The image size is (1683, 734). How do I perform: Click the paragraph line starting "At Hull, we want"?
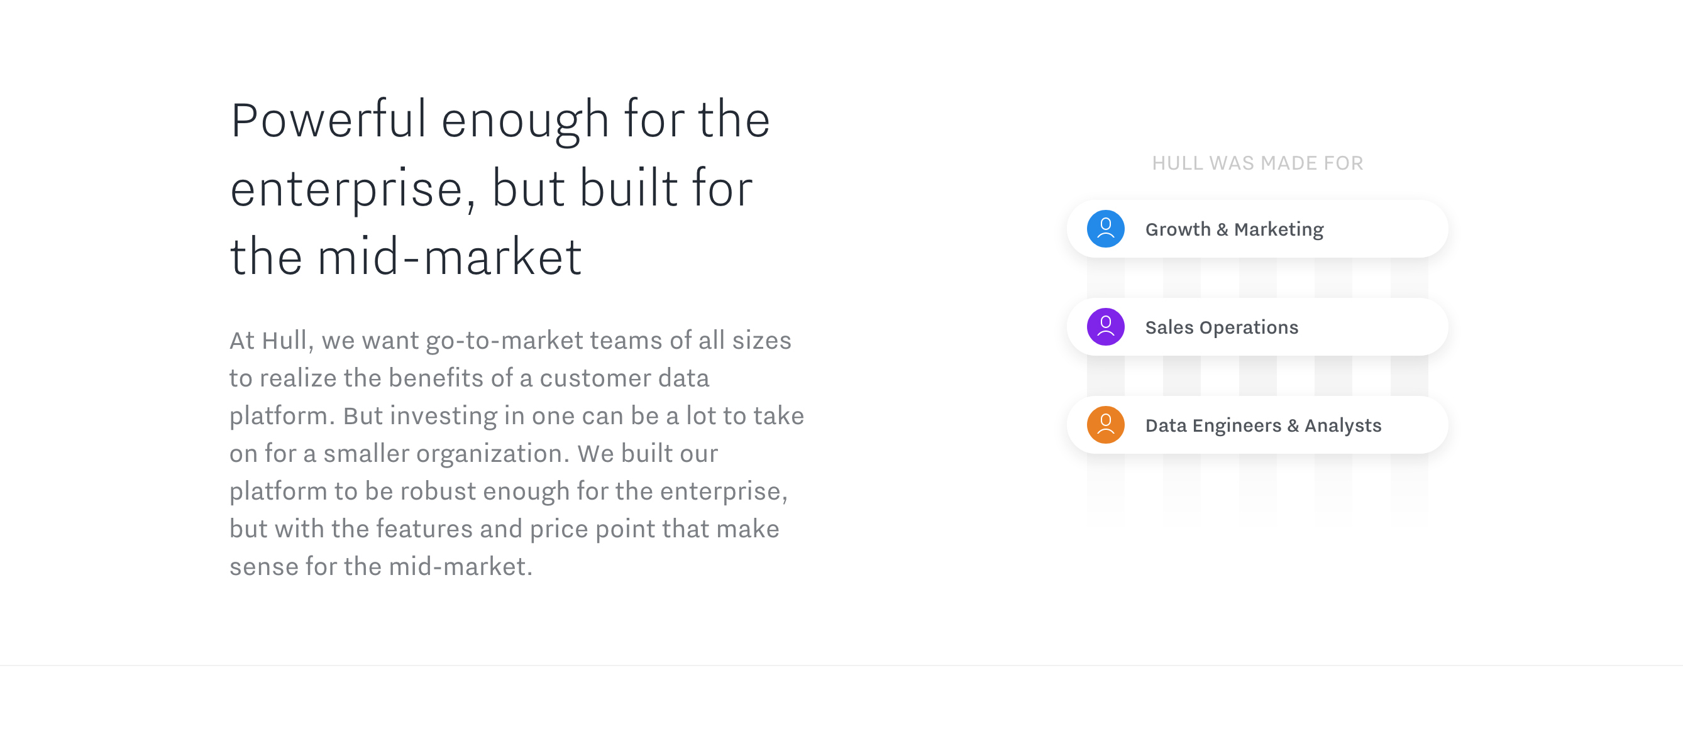[510, 340]
